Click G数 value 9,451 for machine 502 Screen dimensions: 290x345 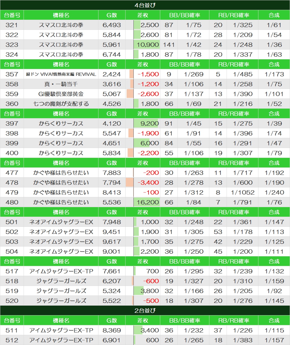[112, 232]
